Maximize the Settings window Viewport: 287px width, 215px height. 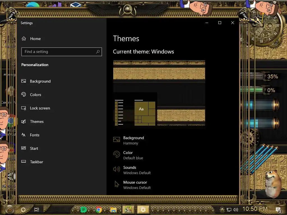click(x=220, y=23)
